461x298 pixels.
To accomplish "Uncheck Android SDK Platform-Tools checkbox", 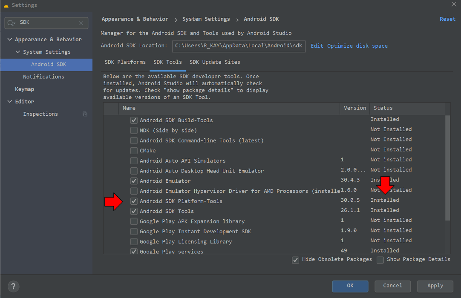I will click(134, 201).
